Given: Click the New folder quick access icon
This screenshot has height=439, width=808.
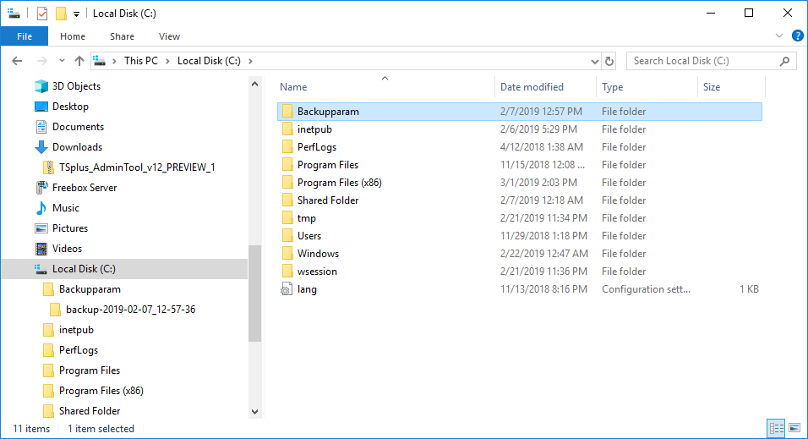Looking at the screenshot, I should pos(61,14).
